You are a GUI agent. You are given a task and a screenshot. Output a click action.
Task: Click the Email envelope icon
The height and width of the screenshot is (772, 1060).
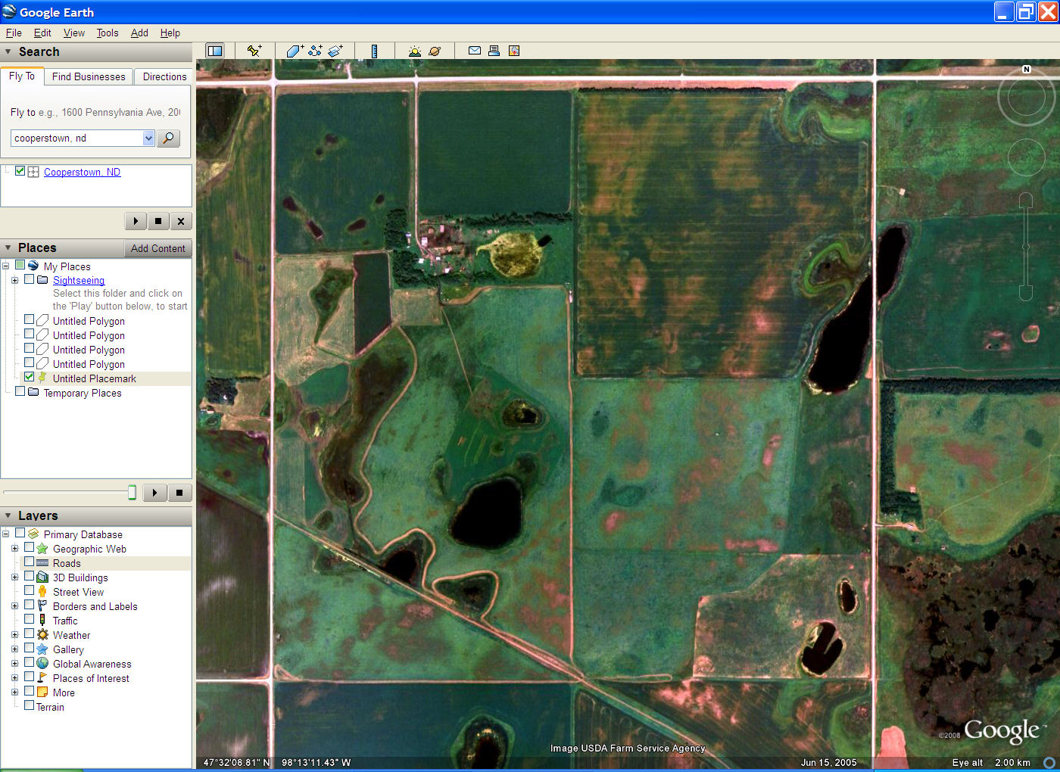(475, 51)
